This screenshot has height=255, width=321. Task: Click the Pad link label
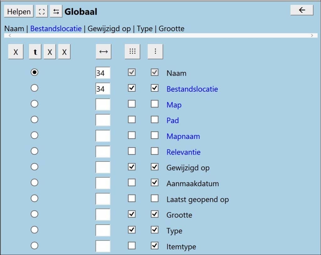tap(173, 120)
